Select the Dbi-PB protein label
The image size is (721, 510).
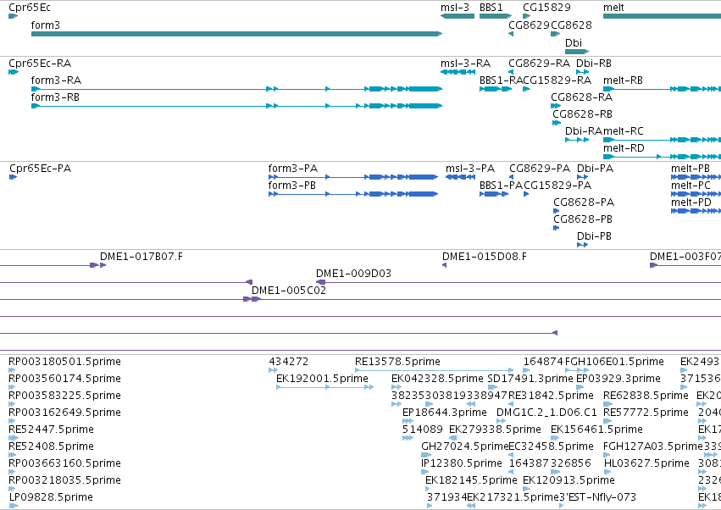pyautogui.click(x=594, y=237)
